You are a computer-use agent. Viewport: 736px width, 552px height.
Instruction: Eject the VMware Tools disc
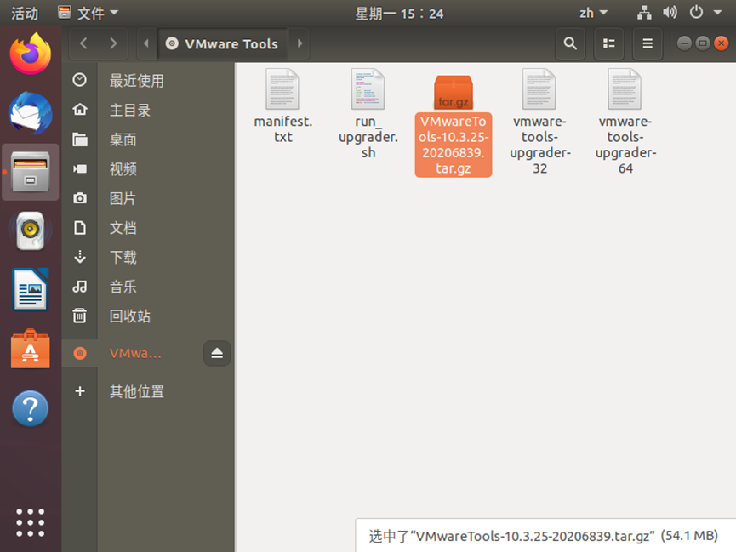click(x=217, y=353)
